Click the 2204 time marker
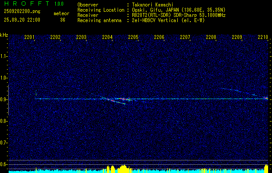Image resolution: width=272 pixels, height=173 pixels. click(x=107, y=37)
